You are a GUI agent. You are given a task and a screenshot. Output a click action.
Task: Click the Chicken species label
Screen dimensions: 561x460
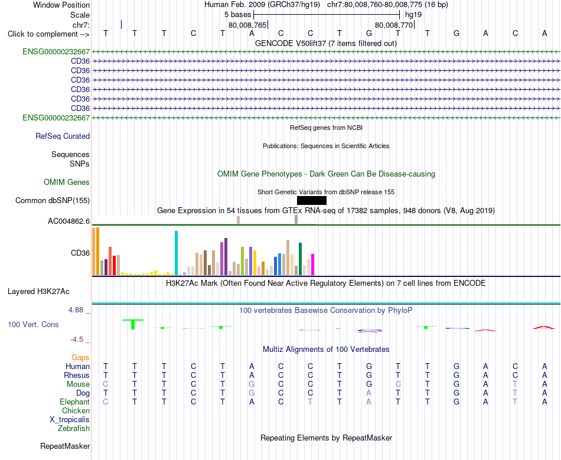[x=76, y=410]
